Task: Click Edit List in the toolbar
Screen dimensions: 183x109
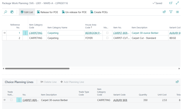Action: tap(27, 12)
